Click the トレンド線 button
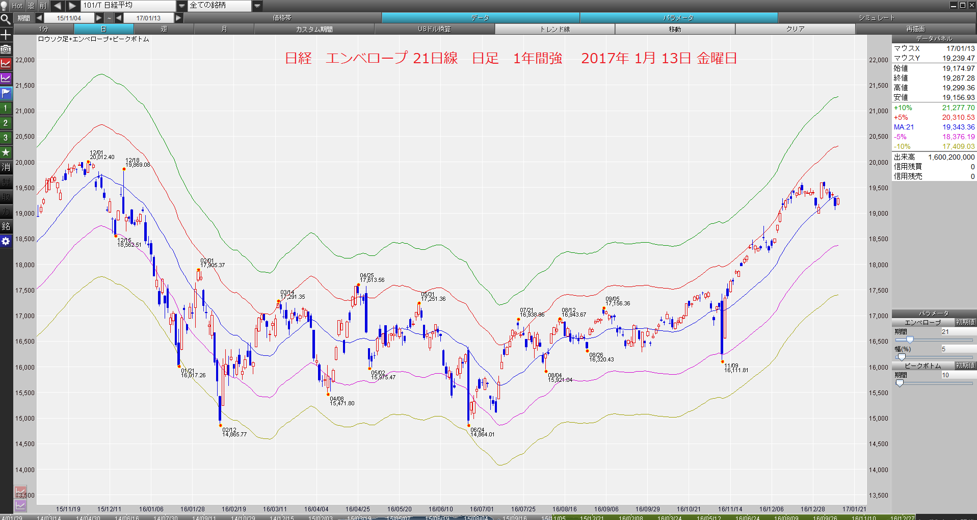This screenshot has width=977, height=520. coord(554,29)
